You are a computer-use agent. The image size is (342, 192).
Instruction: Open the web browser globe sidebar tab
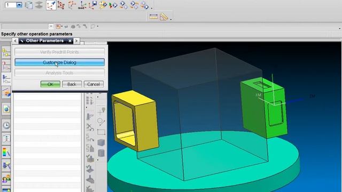[x=6, y=109]
